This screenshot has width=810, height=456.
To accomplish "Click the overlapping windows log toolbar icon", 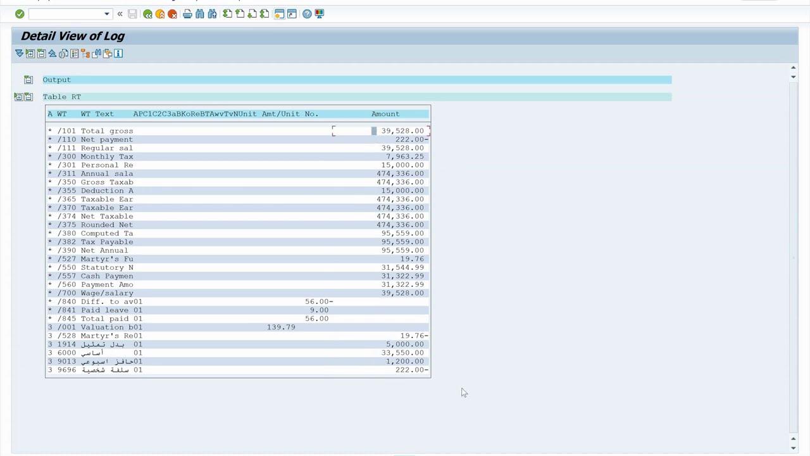I will click(108, 53).
